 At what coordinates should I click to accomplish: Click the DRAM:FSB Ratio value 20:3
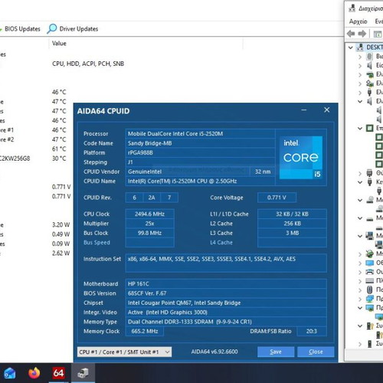coord(312,331)
